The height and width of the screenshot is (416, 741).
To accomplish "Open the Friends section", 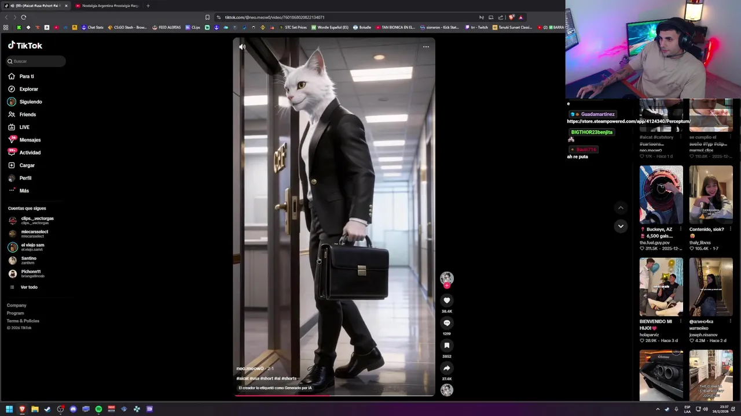I will pos(22,114).
